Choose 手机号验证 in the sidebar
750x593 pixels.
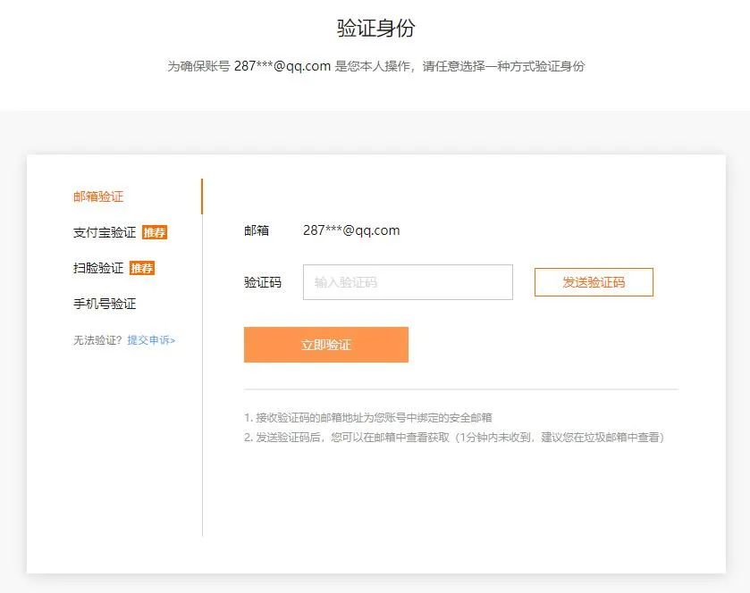(105, 304)
